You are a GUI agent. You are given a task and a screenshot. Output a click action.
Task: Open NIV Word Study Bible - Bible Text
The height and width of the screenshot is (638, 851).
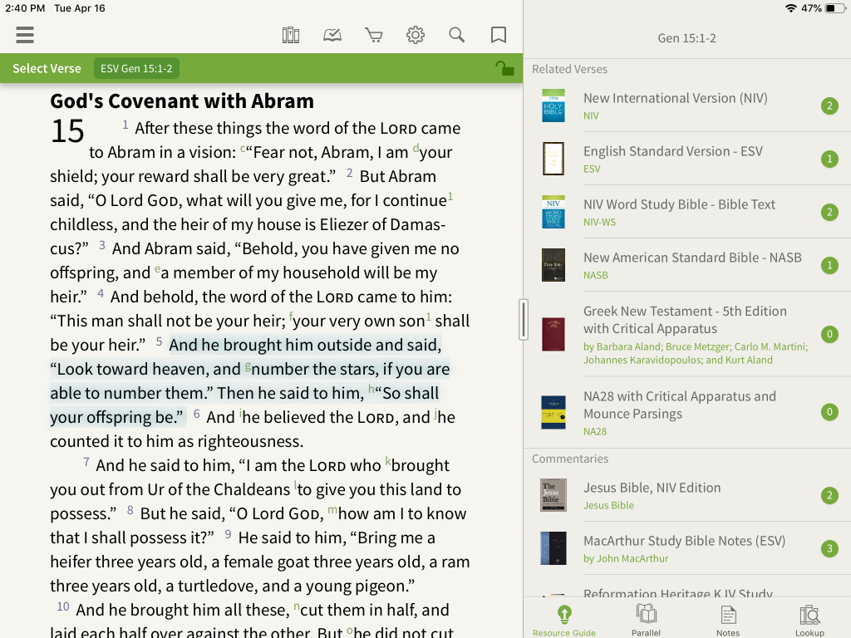687,212
